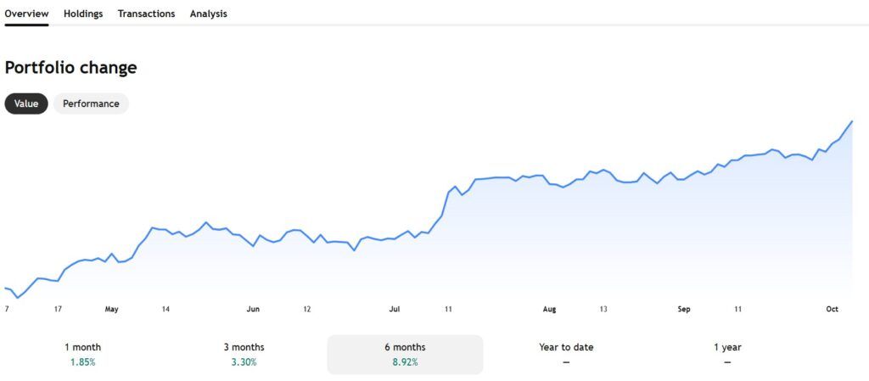Show the 1 year period

(x=727, y=354)
